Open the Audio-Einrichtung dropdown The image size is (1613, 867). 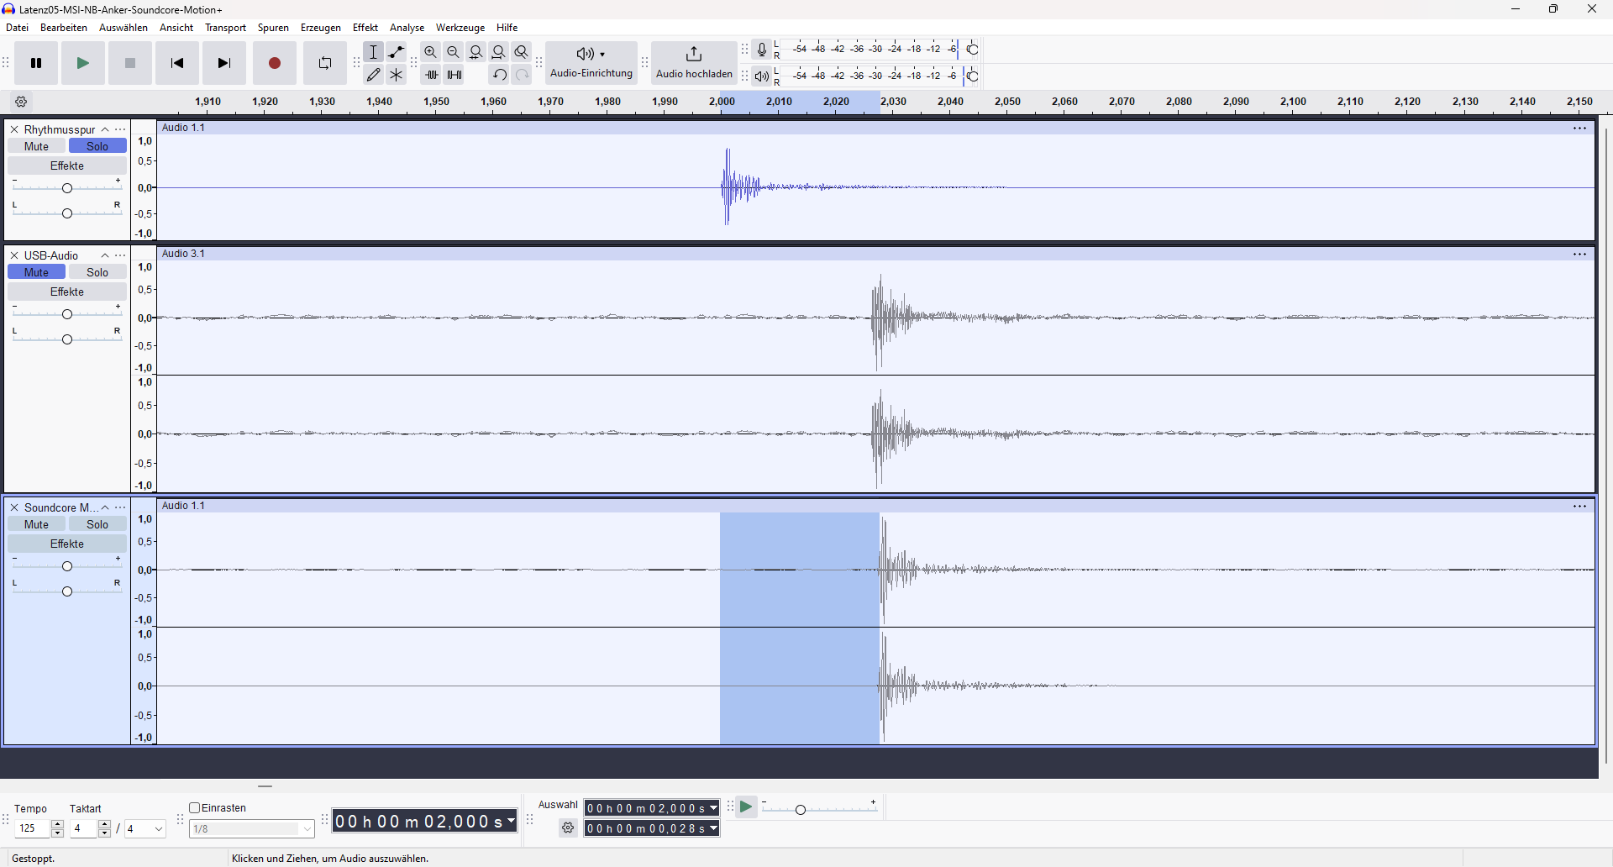[x=591, y=63]
